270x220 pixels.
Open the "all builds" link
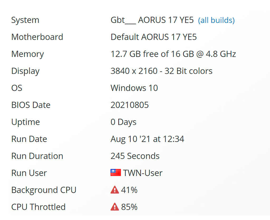(216, 20)
